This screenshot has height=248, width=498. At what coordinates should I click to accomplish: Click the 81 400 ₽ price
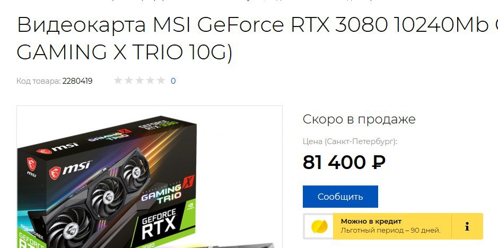344,163
